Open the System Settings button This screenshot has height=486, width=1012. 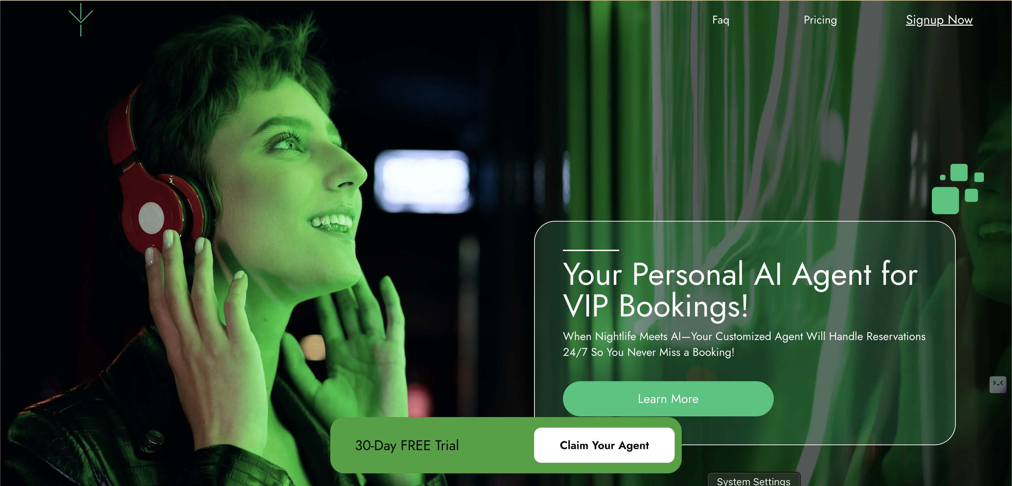point(753,480)
